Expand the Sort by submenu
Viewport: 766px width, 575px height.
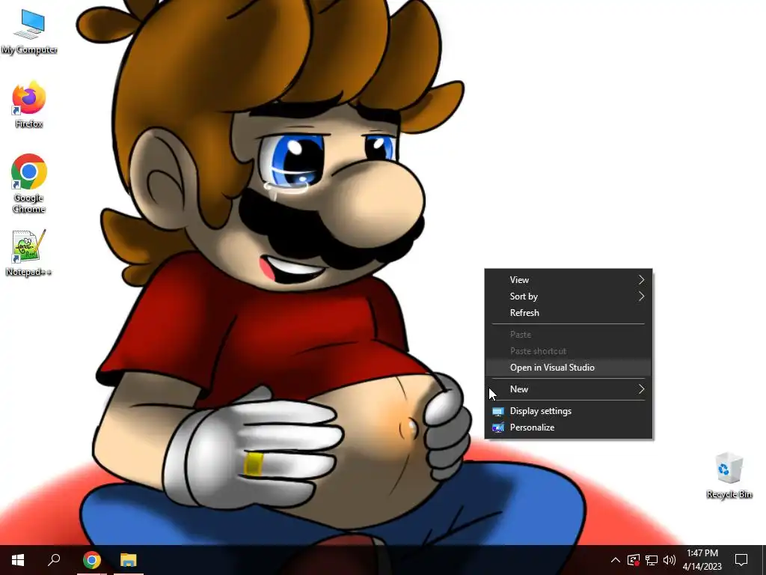[569, 296]
